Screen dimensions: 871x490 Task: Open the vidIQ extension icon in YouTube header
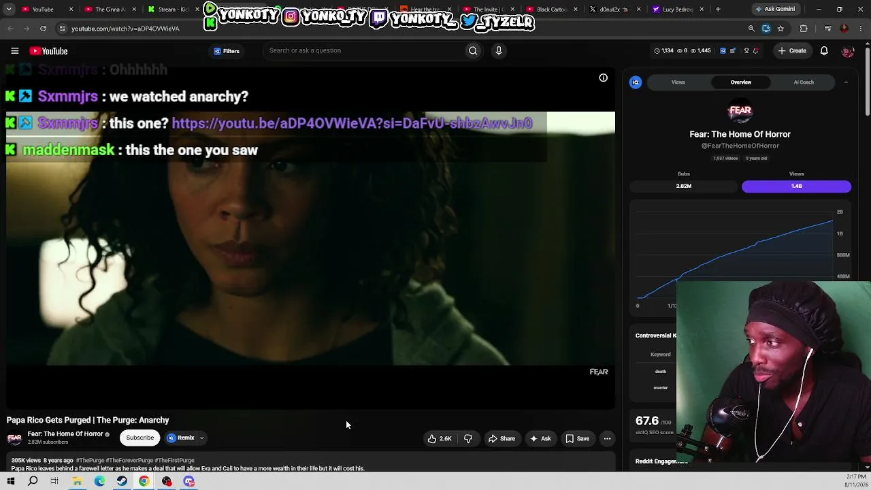[723, 51]
